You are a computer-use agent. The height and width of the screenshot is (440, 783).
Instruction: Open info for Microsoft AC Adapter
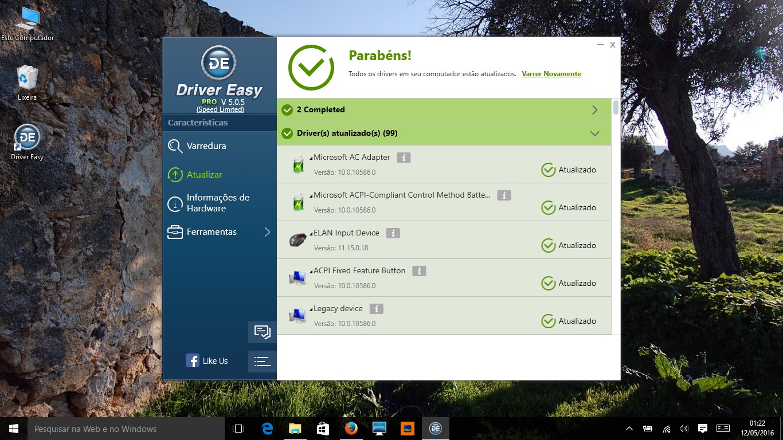click(404, 158)
